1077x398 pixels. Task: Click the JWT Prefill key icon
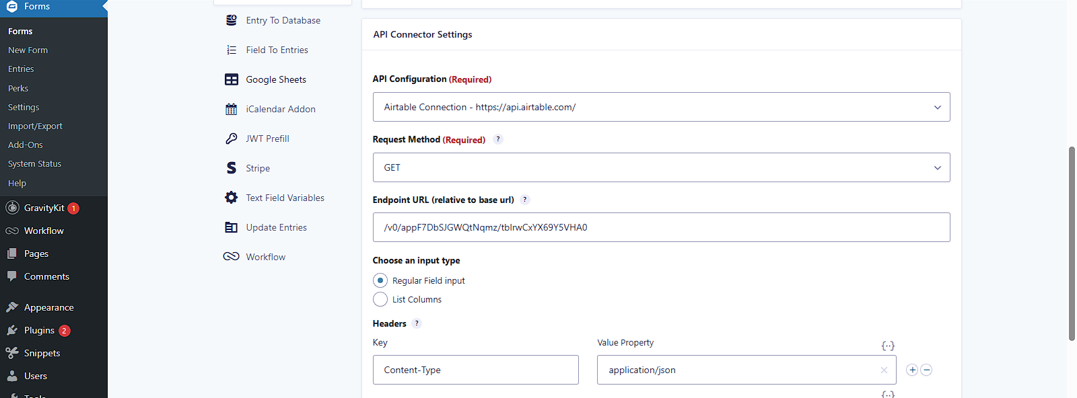pos(231,138)
